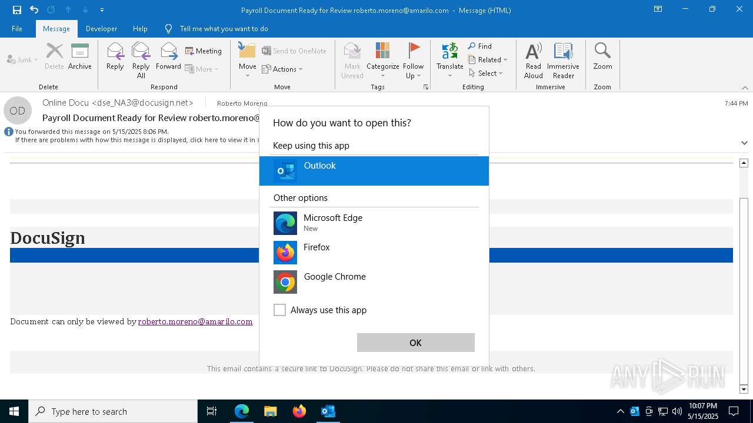Image resolution: width=753 pixels, height=423 pixels.
Task: Click Send to OneNote
Action: 294,51
